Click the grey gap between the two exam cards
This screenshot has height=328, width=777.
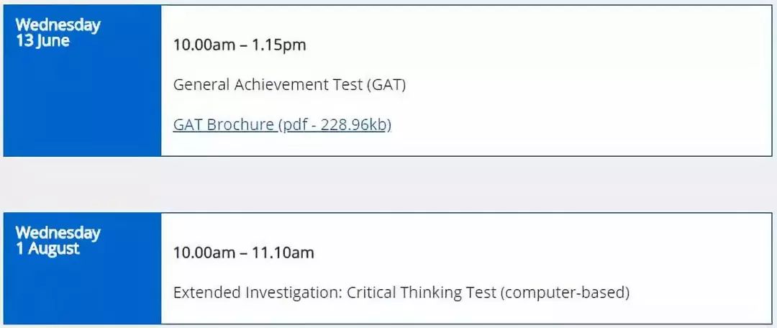click(x=388, y=184)
